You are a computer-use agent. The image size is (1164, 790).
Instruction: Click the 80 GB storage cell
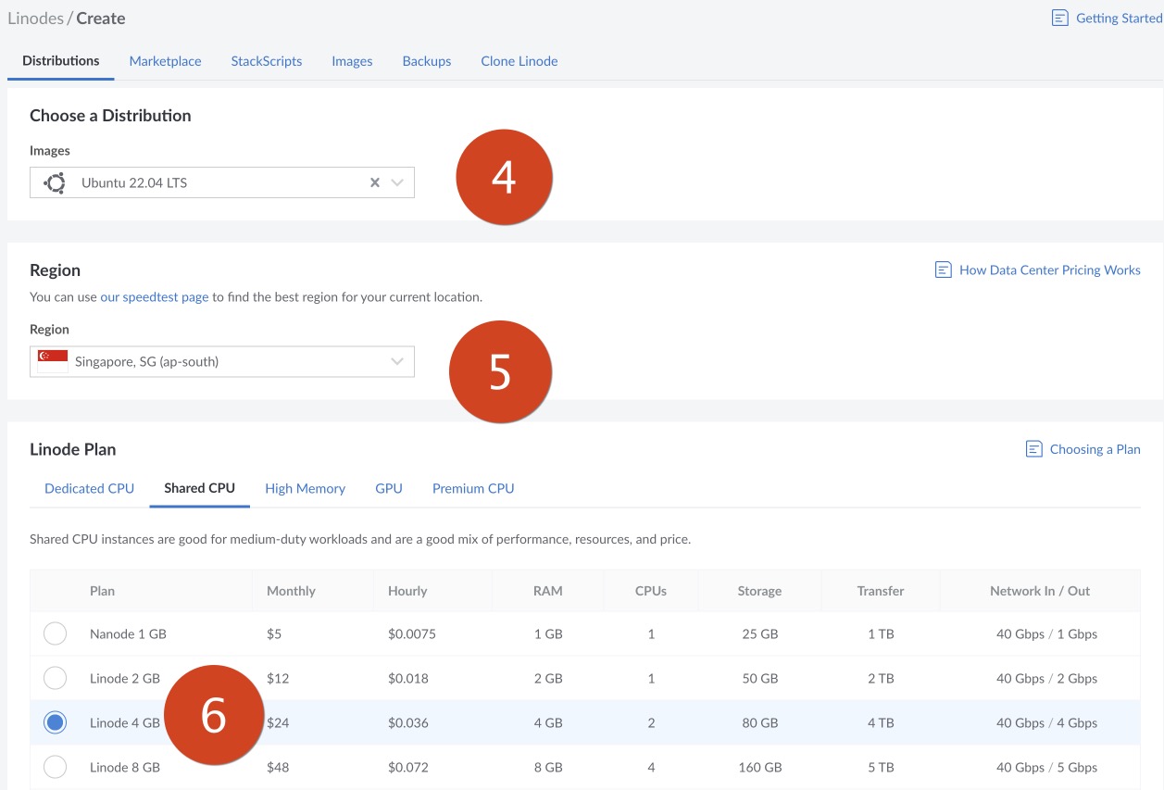(760, 723)
